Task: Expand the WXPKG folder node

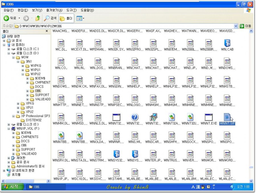Action: pos(23,66)
